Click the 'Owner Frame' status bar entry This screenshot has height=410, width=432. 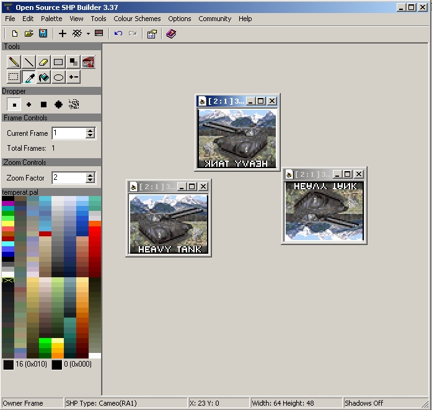23,403
